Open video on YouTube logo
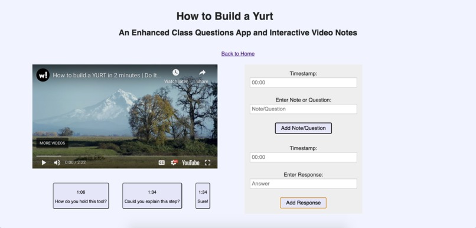This screenshot has width=476, height=228. (191, 162)
